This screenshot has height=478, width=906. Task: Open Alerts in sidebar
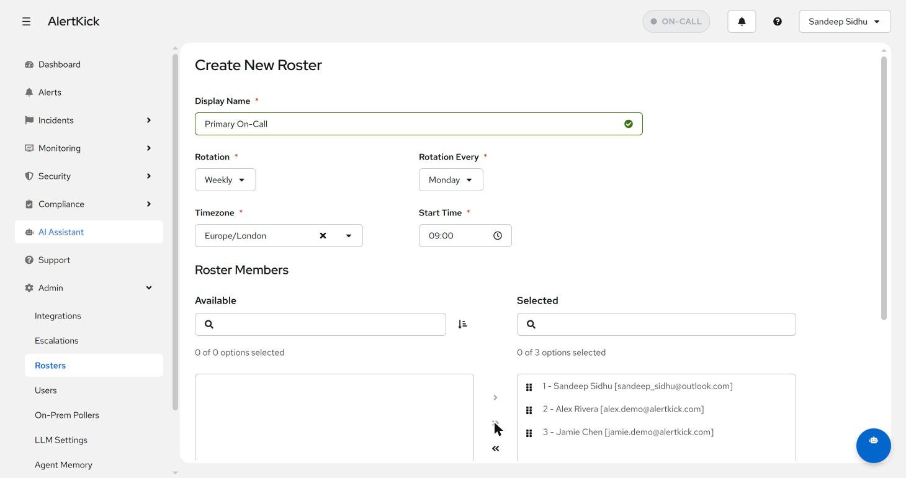[89, 92]
